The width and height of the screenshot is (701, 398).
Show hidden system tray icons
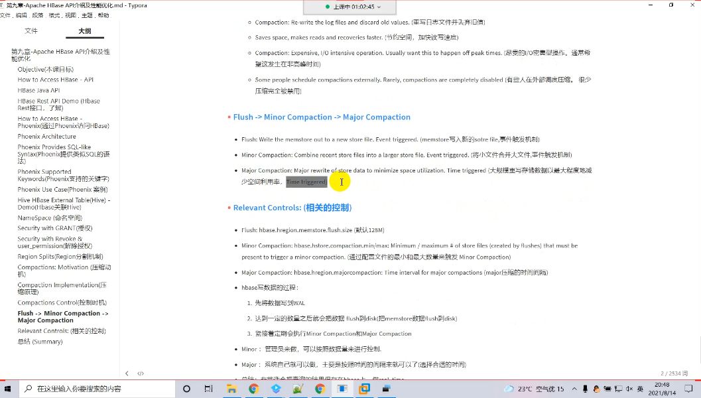(574, 389)
